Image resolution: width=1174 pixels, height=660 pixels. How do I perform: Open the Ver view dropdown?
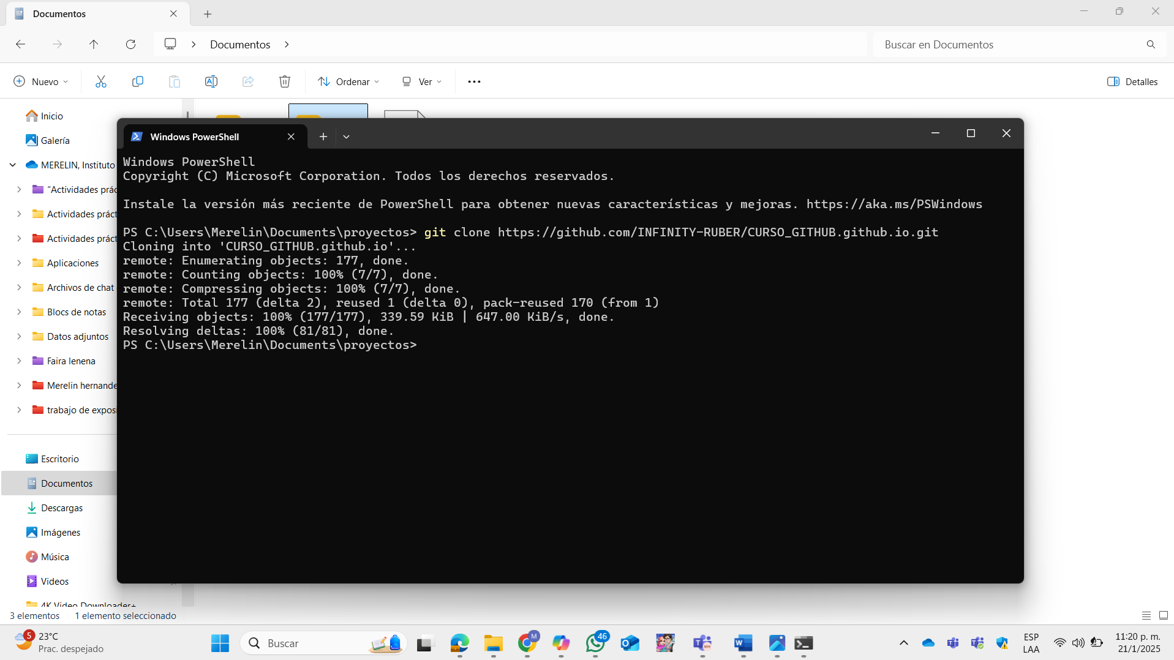click(422, 81)
